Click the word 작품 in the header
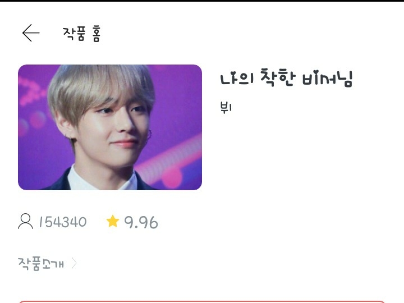404x303 pixels. click(x=74, y=34)
